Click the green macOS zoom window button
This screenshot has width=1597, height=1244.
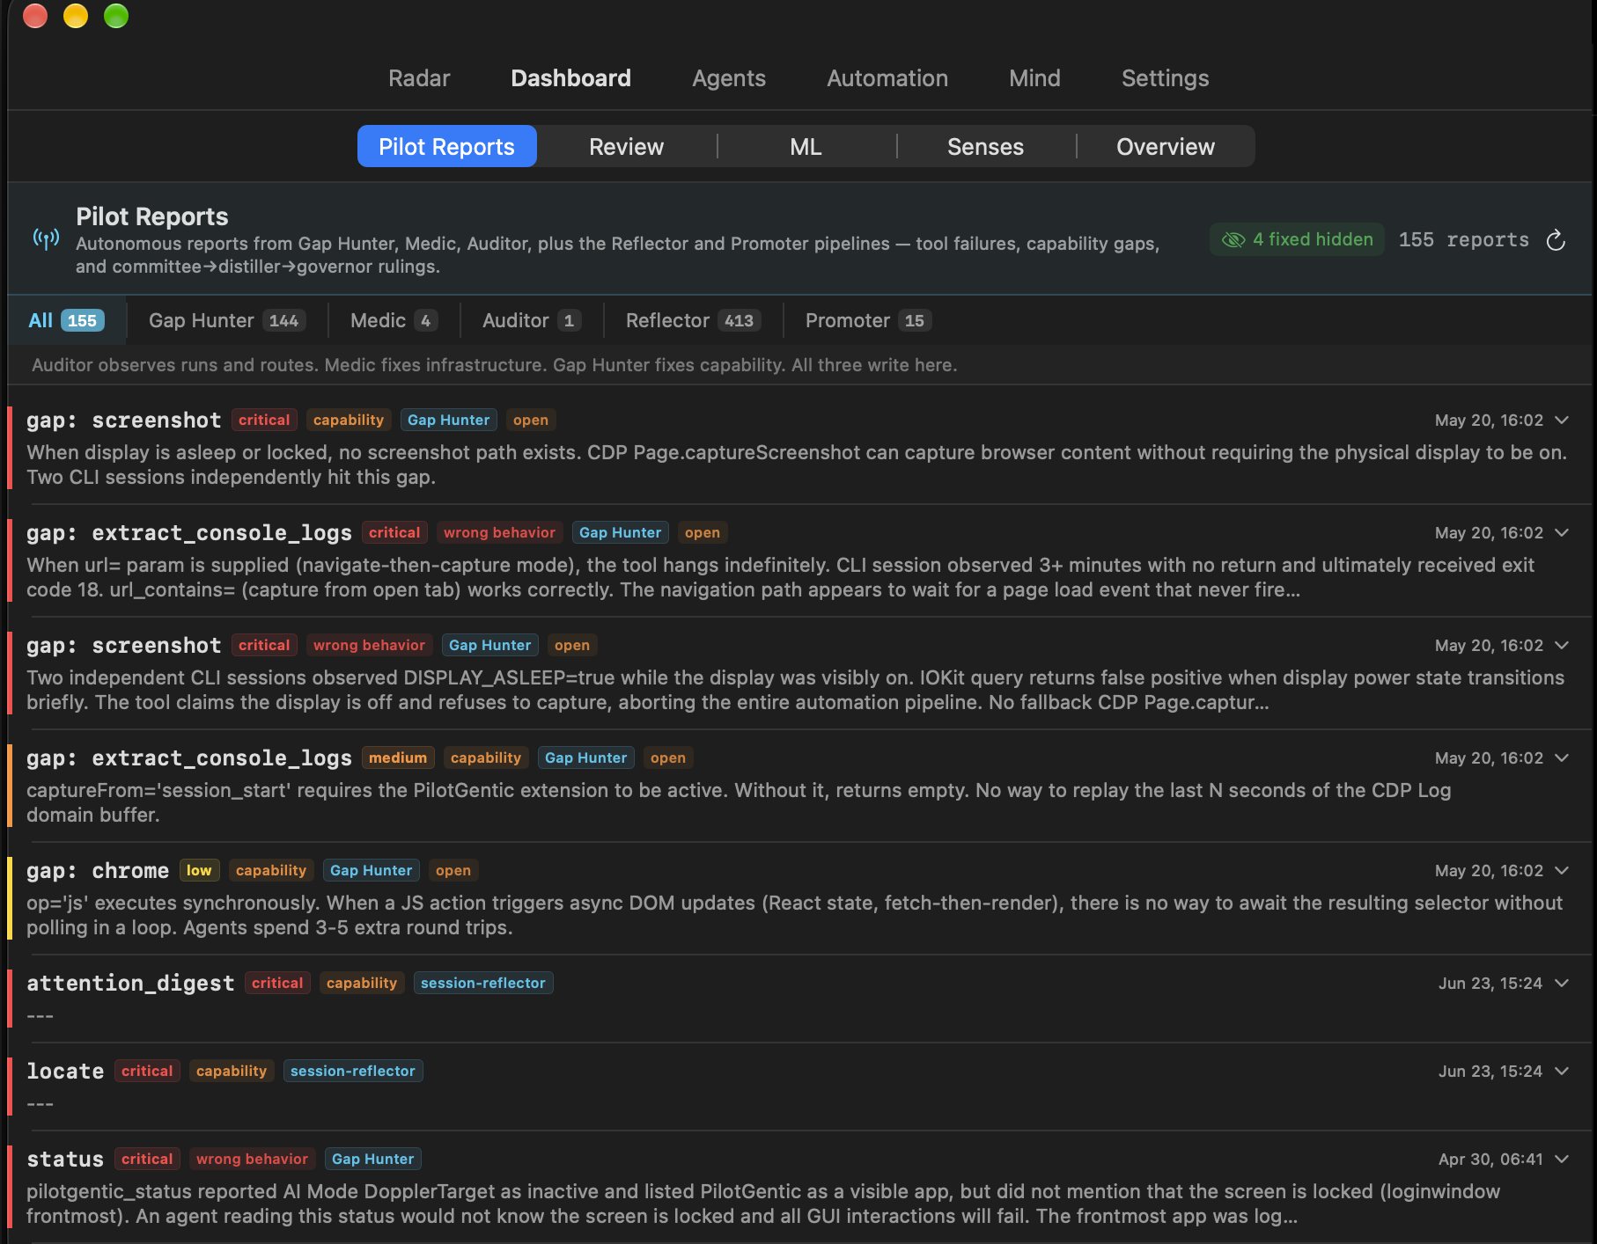116,16
